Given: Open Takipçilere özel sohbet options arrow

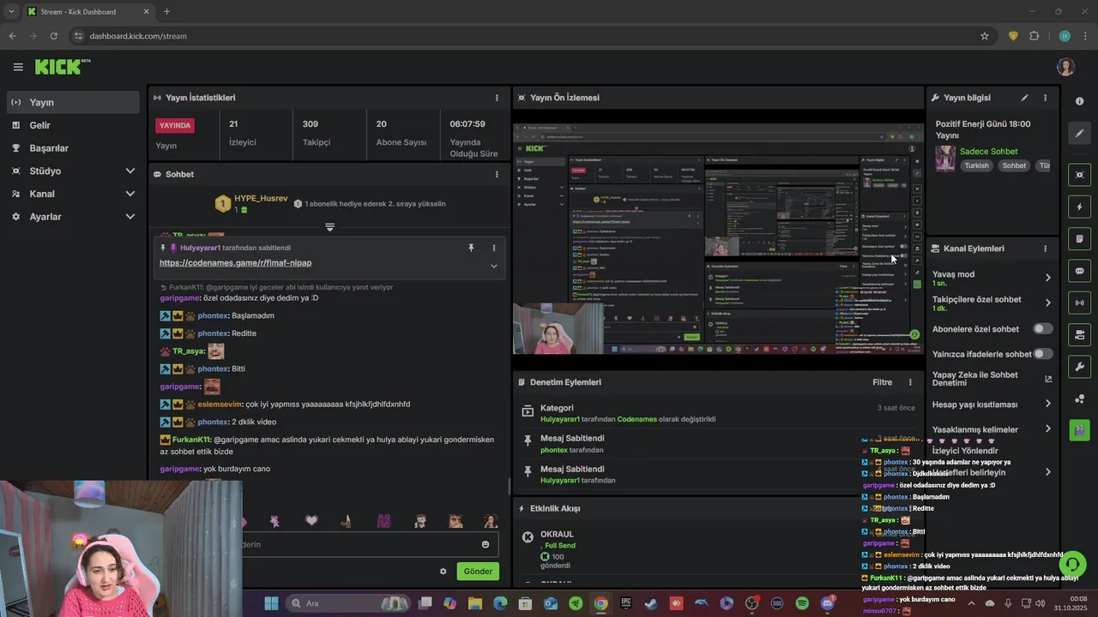Looking at the screenshot, I should coord(1047,303).
